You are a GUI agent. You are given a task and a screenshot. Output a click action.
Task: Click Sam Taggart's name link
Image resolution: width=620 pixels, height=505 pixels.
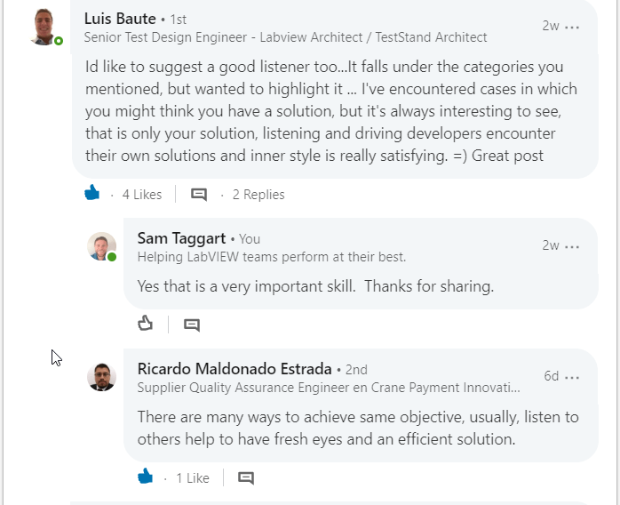181,238
